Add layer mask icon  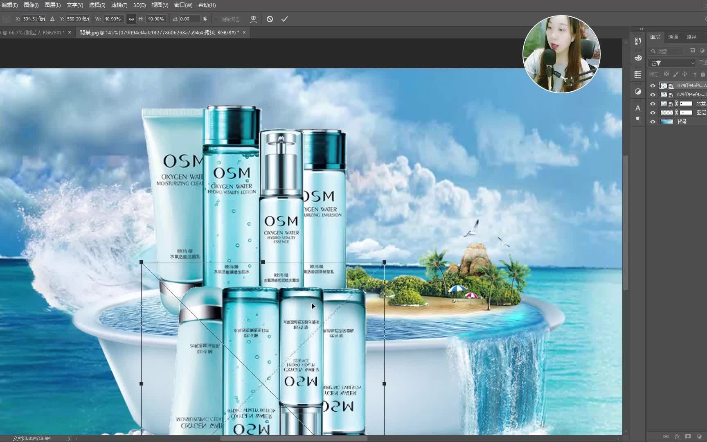pos(688,437)
